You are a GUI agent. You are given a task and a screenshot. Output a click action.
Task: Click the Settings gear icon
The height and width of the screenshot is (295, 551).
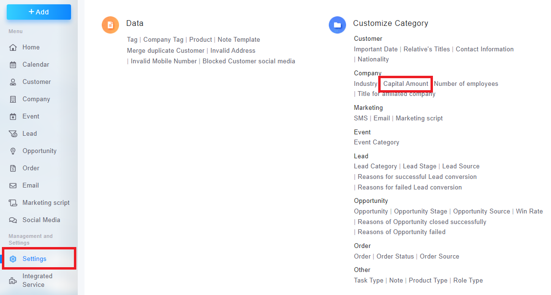pos(13,259)
